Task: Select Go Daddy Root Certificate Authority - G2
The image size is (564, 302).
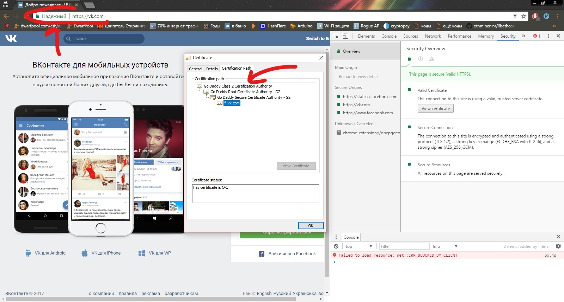Action: [x=245, y=92]
